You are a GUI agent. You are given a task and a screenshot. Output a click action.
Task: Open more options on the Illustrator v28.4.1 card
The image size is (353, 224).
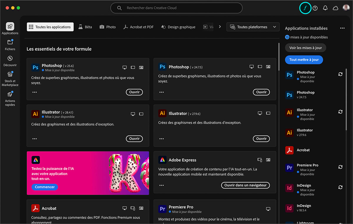click(x=34, y=138)
